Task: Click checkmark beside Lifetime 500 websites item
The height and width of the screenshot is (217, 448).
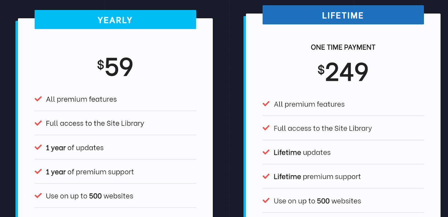Action: [x=266, y=201]
